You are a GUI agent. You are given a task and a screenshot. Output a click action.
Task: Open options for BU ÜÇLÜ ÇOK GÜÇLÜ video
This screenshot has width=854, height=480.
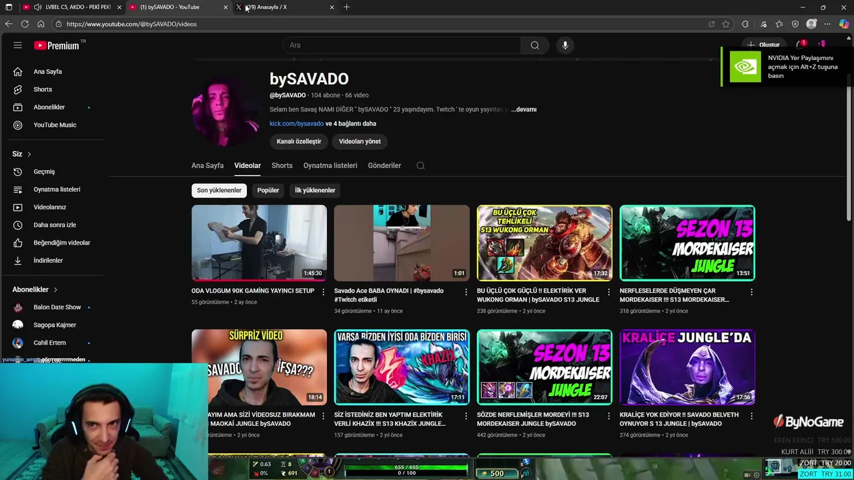click(608, 292)
